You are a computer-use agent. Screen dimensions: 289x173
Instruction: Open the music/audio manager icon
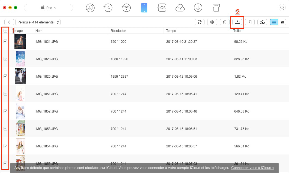coord(90,8)
